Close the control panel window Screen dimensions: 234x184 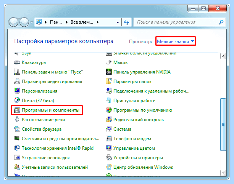(x=218, y=8)
